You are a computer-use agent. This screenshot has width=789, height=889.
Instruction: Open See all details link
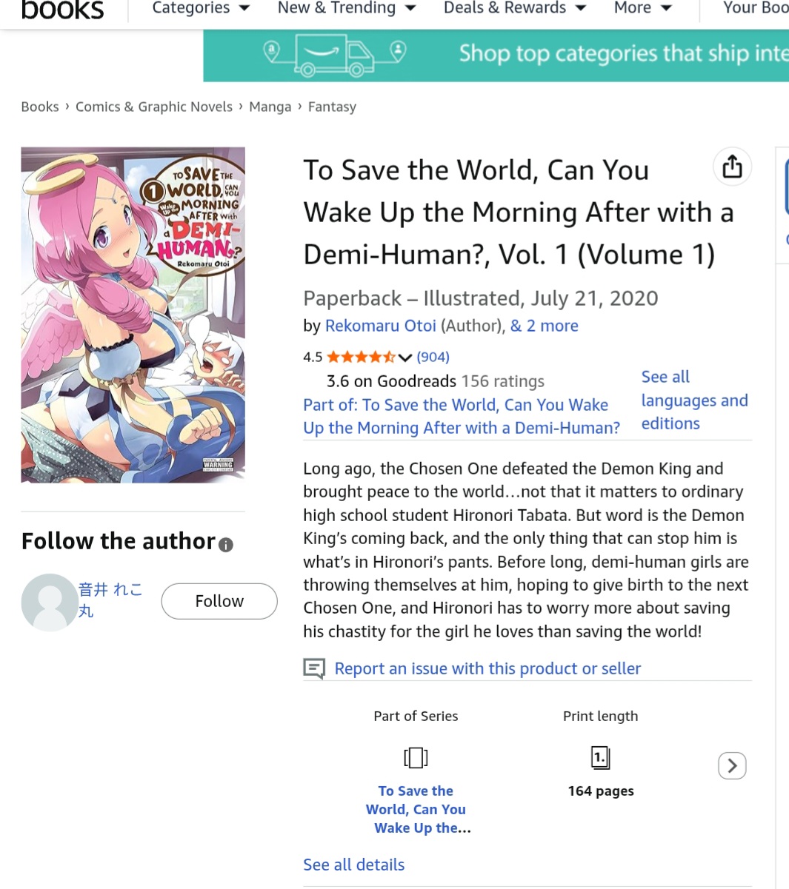(354, 865)
